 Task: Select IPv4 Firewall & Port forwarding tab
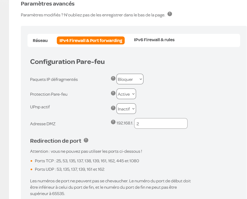[x=91, y=40]
